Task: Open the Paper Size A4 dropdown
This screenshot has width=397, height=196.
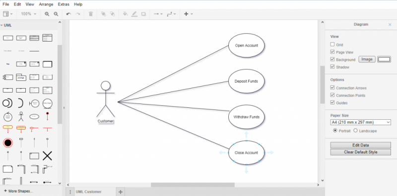Action: tap(361, 122)
